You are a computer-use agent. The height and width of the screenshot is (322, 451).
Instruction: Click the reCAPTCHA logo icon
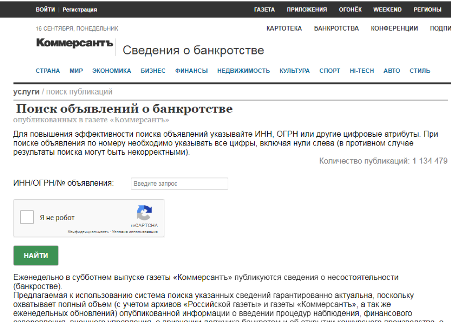click(x=144, y=213)
